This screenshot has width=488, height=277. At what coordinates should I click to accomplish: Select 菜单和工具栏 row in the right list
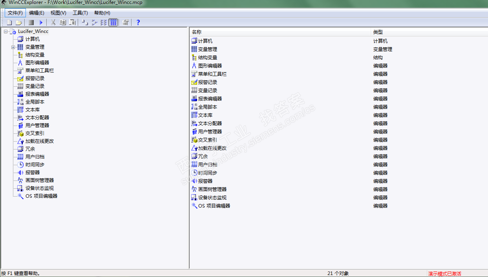[x=212, y=74]
